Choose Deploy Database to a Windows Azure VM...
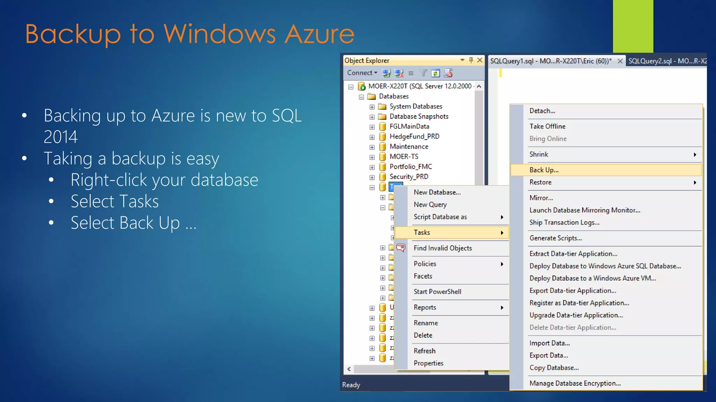Screen dimensions: 716x402 606,278
